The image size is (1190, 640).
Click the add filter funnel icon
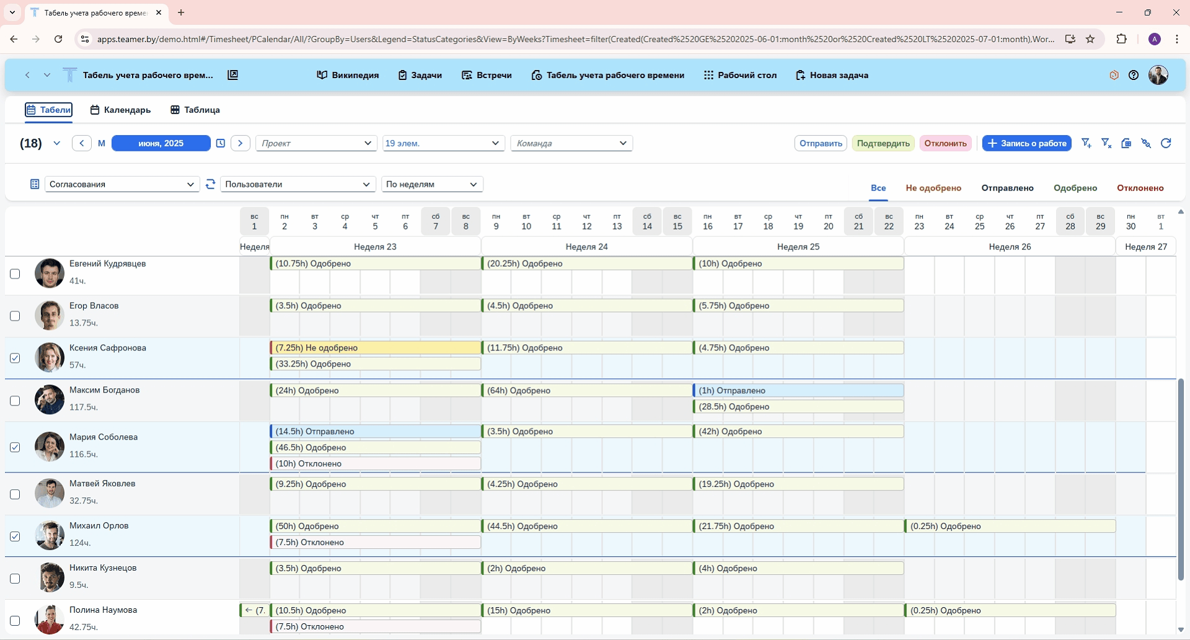pyautogui.click(x=1086, y=143)
